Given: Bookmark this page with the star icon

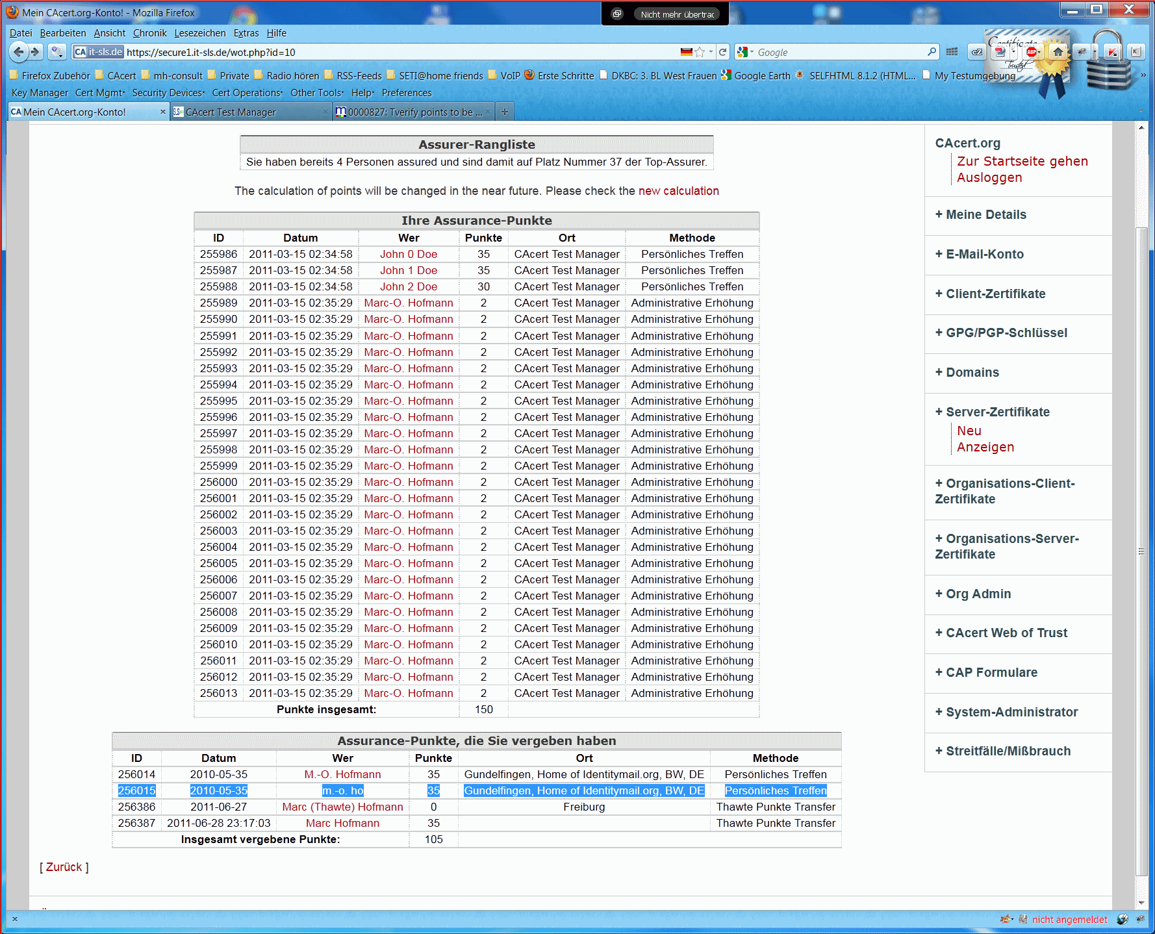Looking at the screenshot, I should point(700,52).
